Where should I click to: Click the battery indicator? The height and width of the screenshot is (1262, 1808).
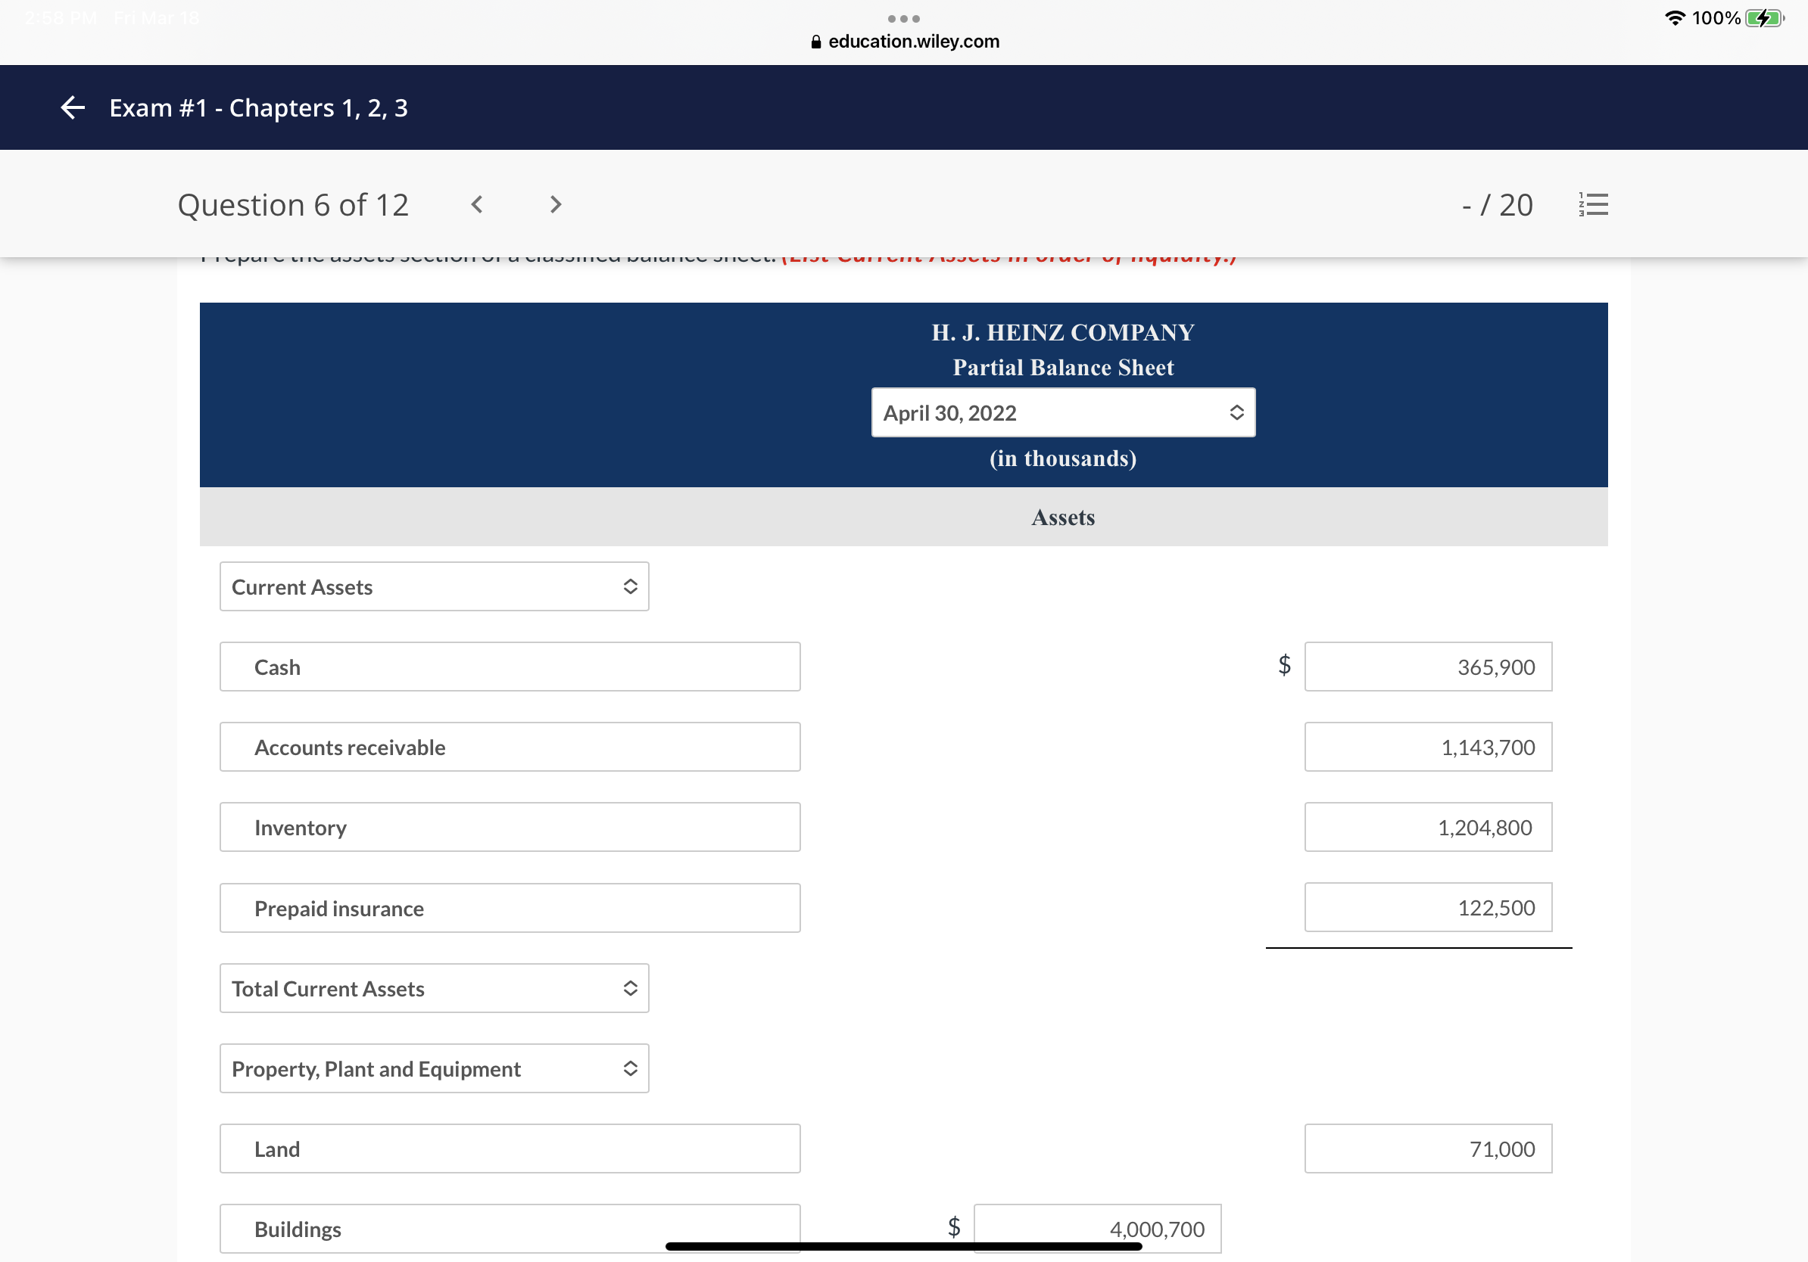(1764, 17)
